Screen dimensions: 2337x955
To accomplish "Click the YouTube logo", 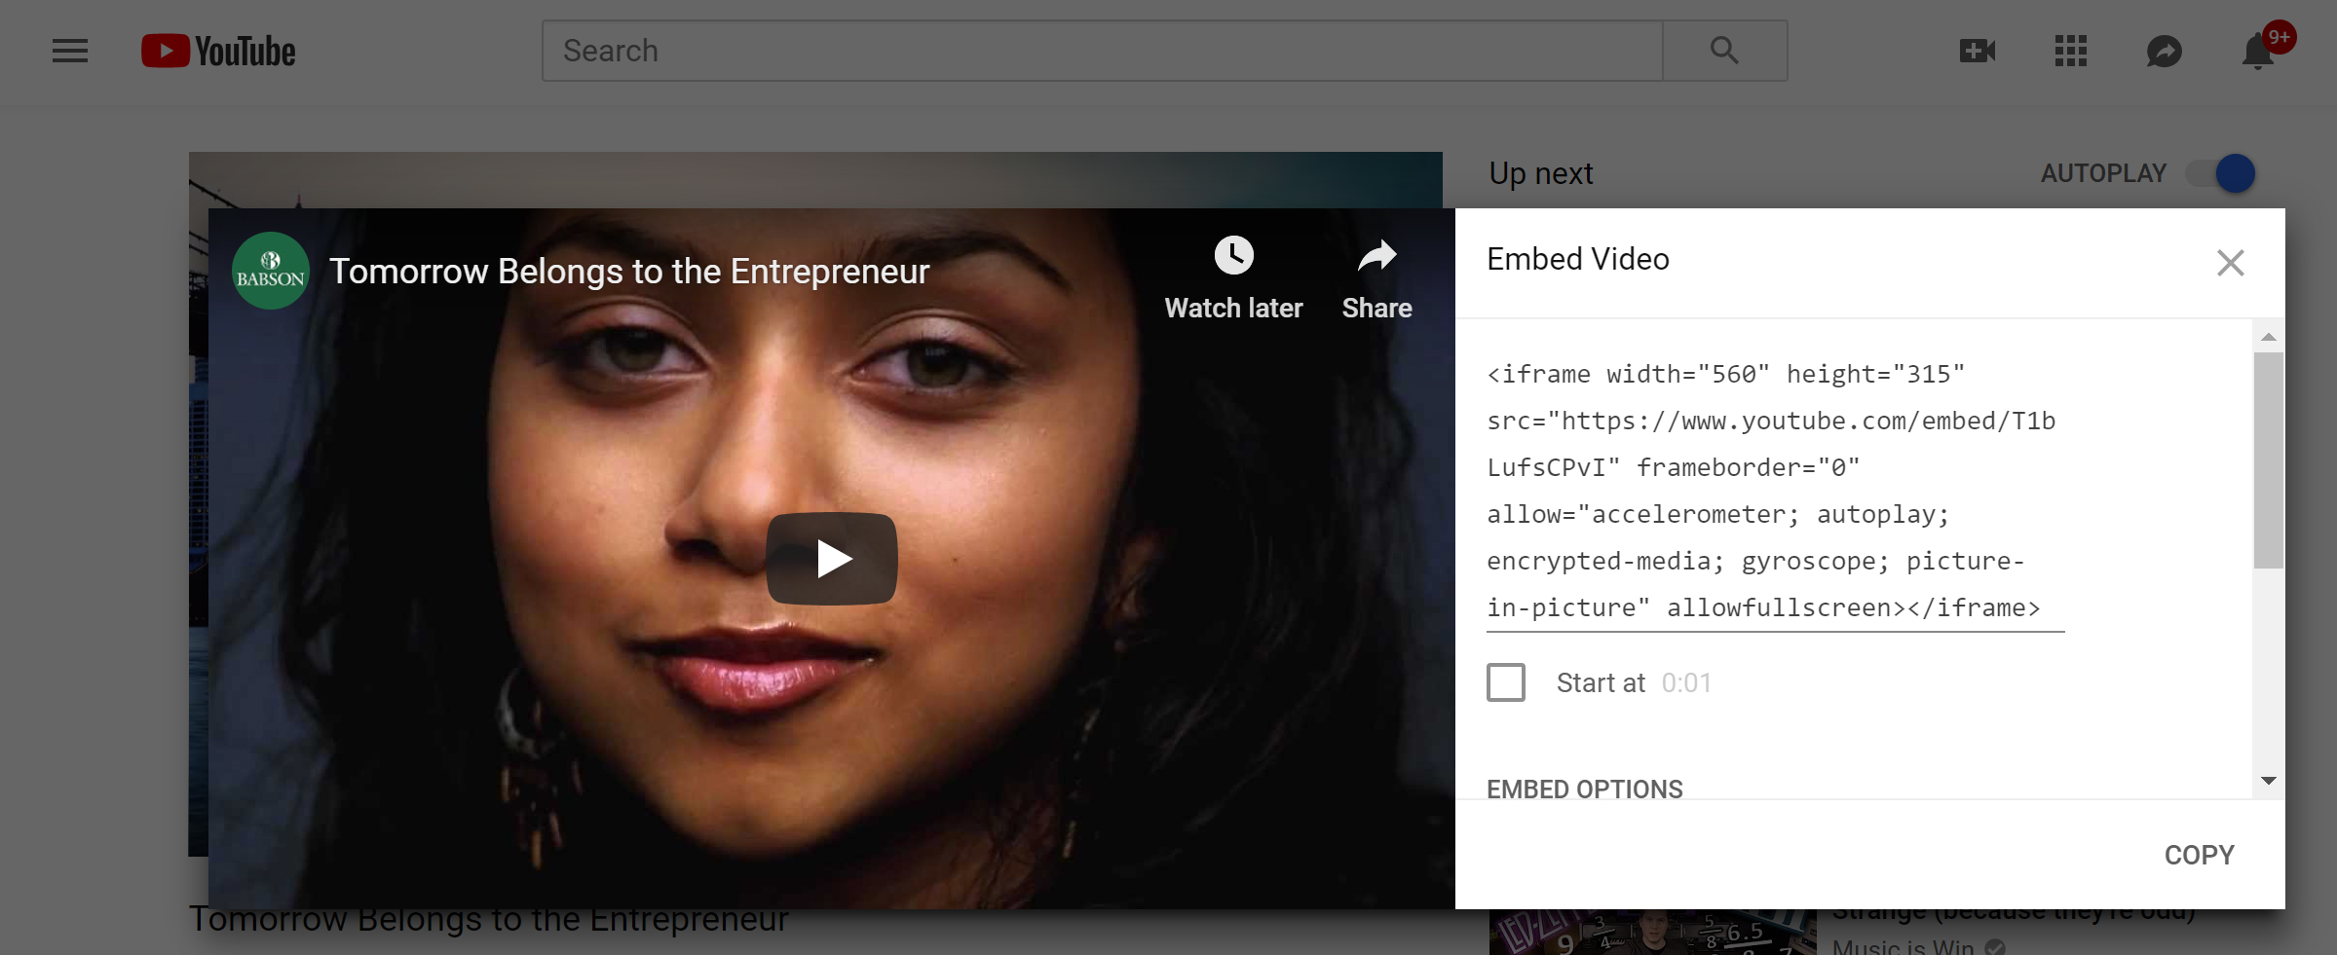I will (218, 51).
